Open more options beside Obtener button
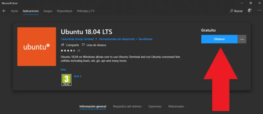This screenshot has width=263, height=114. 242,39
